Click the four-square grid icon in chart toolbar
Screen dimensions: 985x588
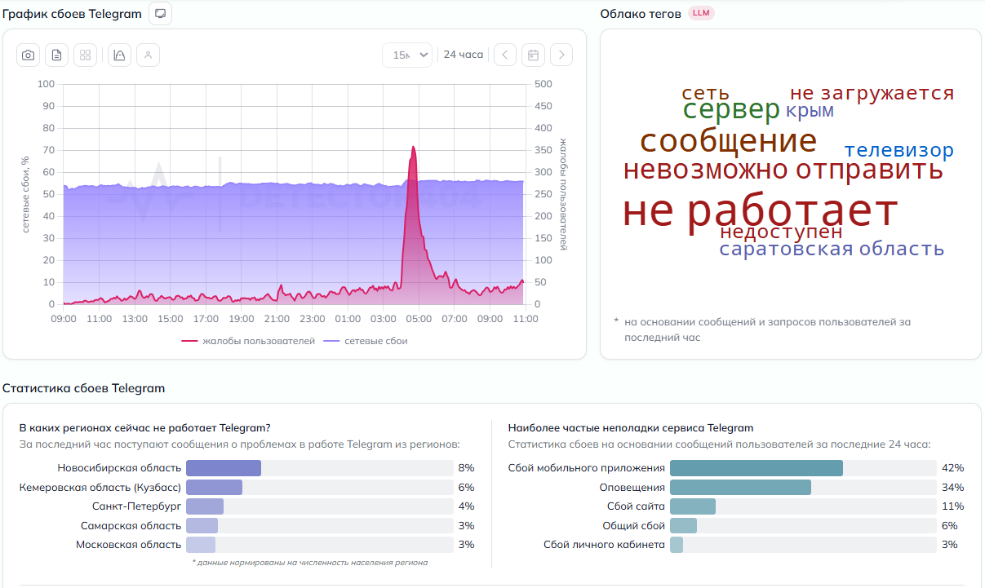coord(85,55)
